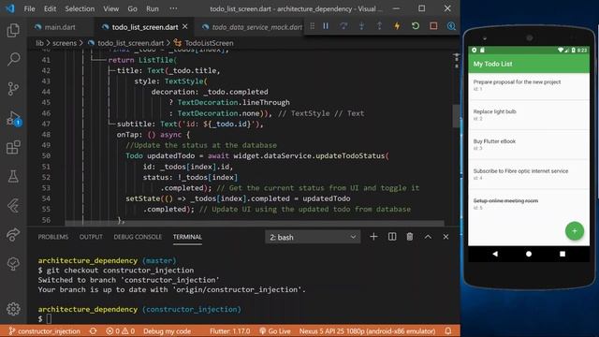Open the Run menu
599x337 pixels.
click(x=152, y=8)
